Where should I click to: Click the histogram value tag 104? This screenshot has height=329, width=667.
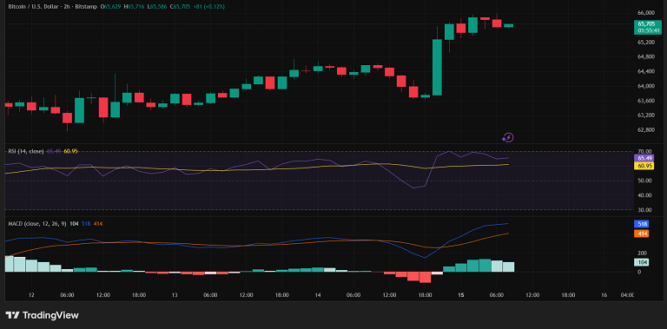642,262
